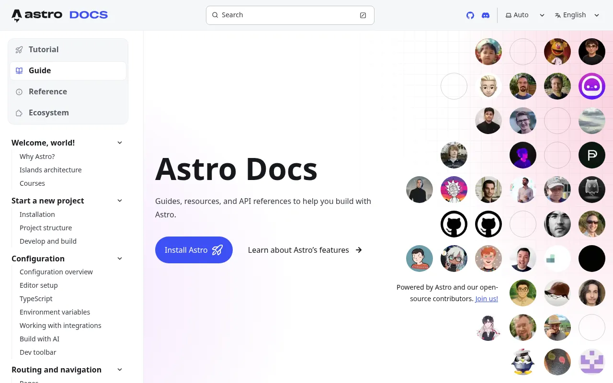Open the Fozzie Bear muppet contributor avatar
Screen dimensions: 613x383
(557, 52)
